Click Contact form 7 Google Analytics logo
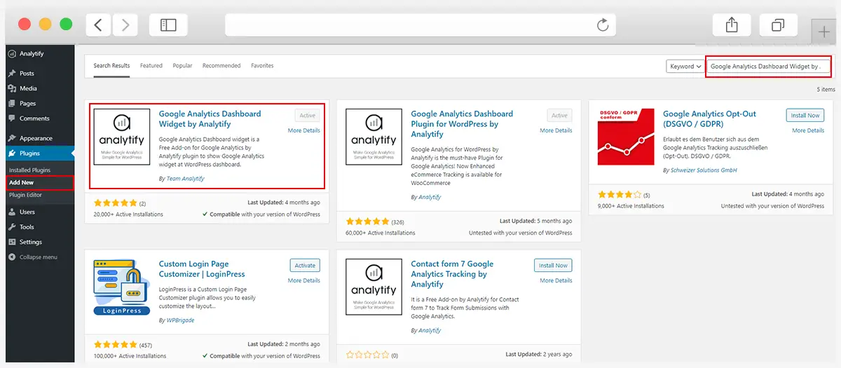 coord(374,287)
